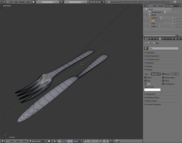Toggle visibility eye for Lamp
Viewport: 182px width, 143px height.
click(x=173, y=26)
